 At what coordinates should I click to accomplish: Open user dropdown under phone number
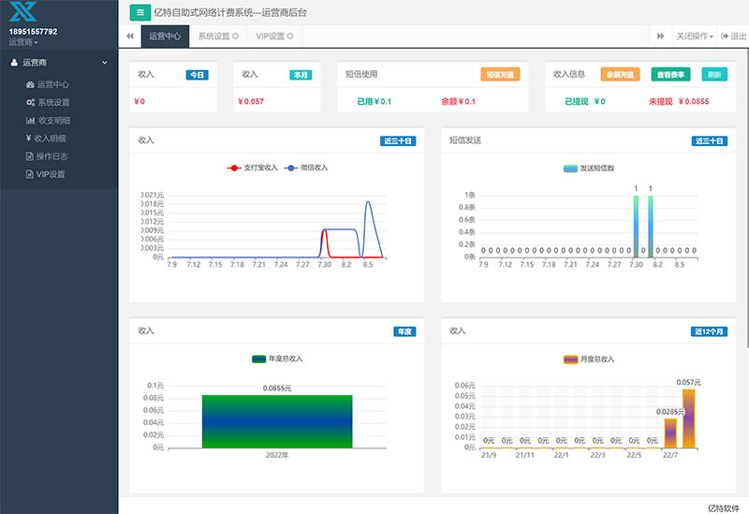click(23, 42)
